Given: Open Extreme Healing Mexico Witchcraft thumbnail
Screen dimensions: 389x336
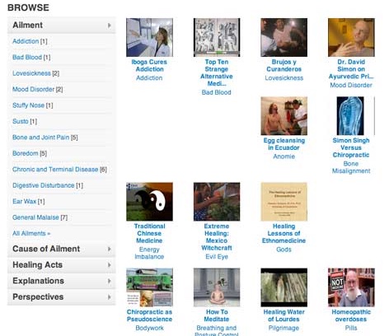Looking at the screenshot, I should (217, 202).
